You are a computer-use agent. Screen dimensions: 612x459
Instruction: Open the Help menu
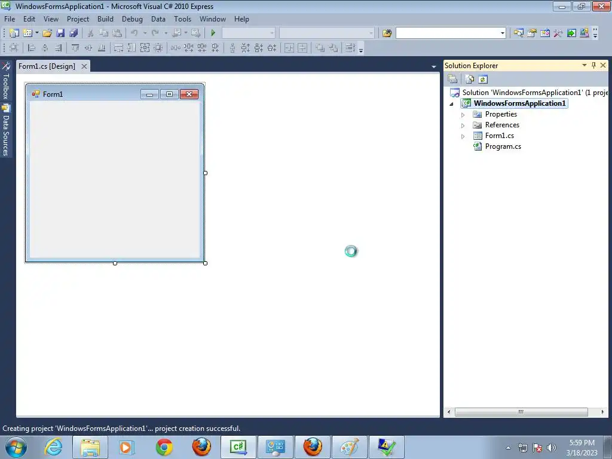[241, 19]
